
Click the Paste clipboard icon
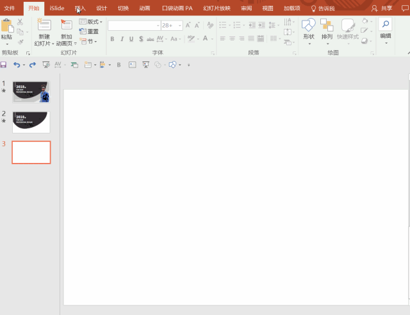tap(7, 26)
